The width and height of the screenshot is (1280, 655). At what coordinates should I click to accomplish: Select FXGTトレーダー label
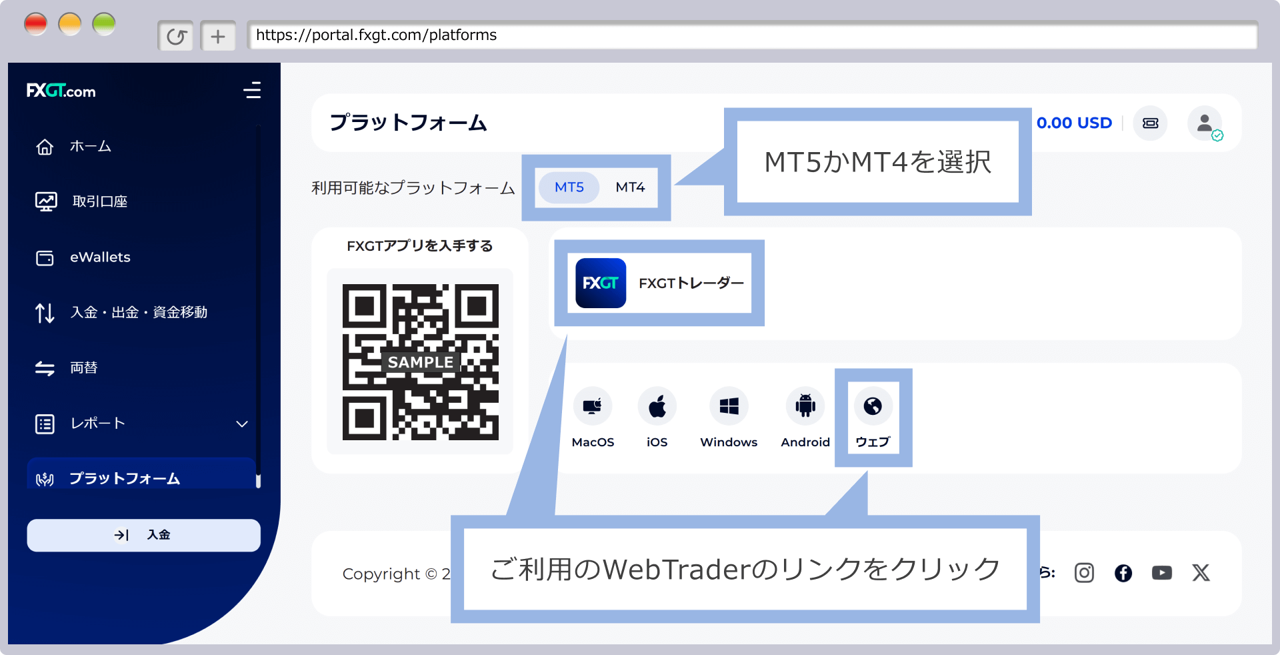click(x=691, y=283)
